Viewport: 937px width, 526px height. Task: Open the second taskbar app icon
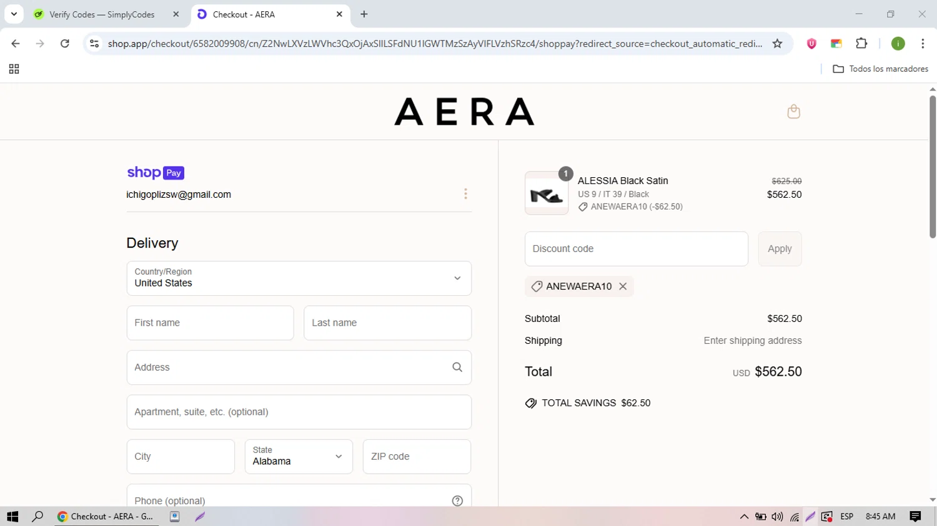pos(175,517)
